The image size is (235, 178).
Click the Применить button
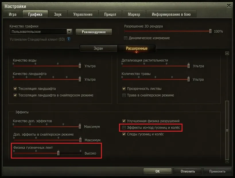click(x=217, y=171)
